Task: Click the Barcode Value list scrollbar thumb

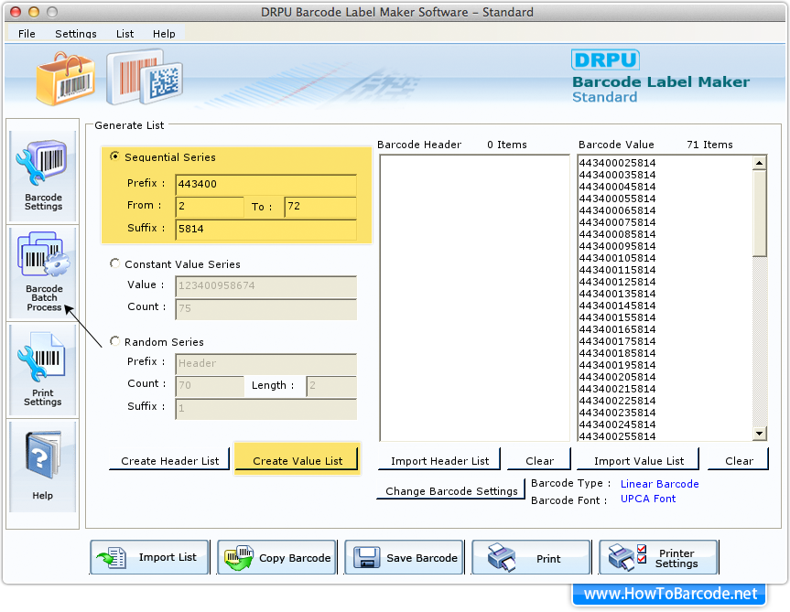Action: pos(759,213)
